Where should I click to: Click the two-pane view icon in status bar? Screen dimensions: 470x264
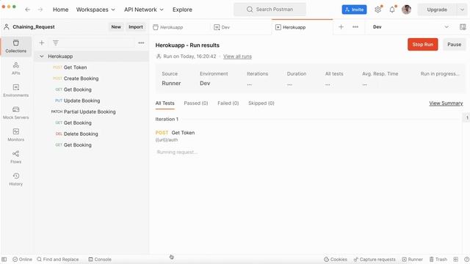click(455, 259)
